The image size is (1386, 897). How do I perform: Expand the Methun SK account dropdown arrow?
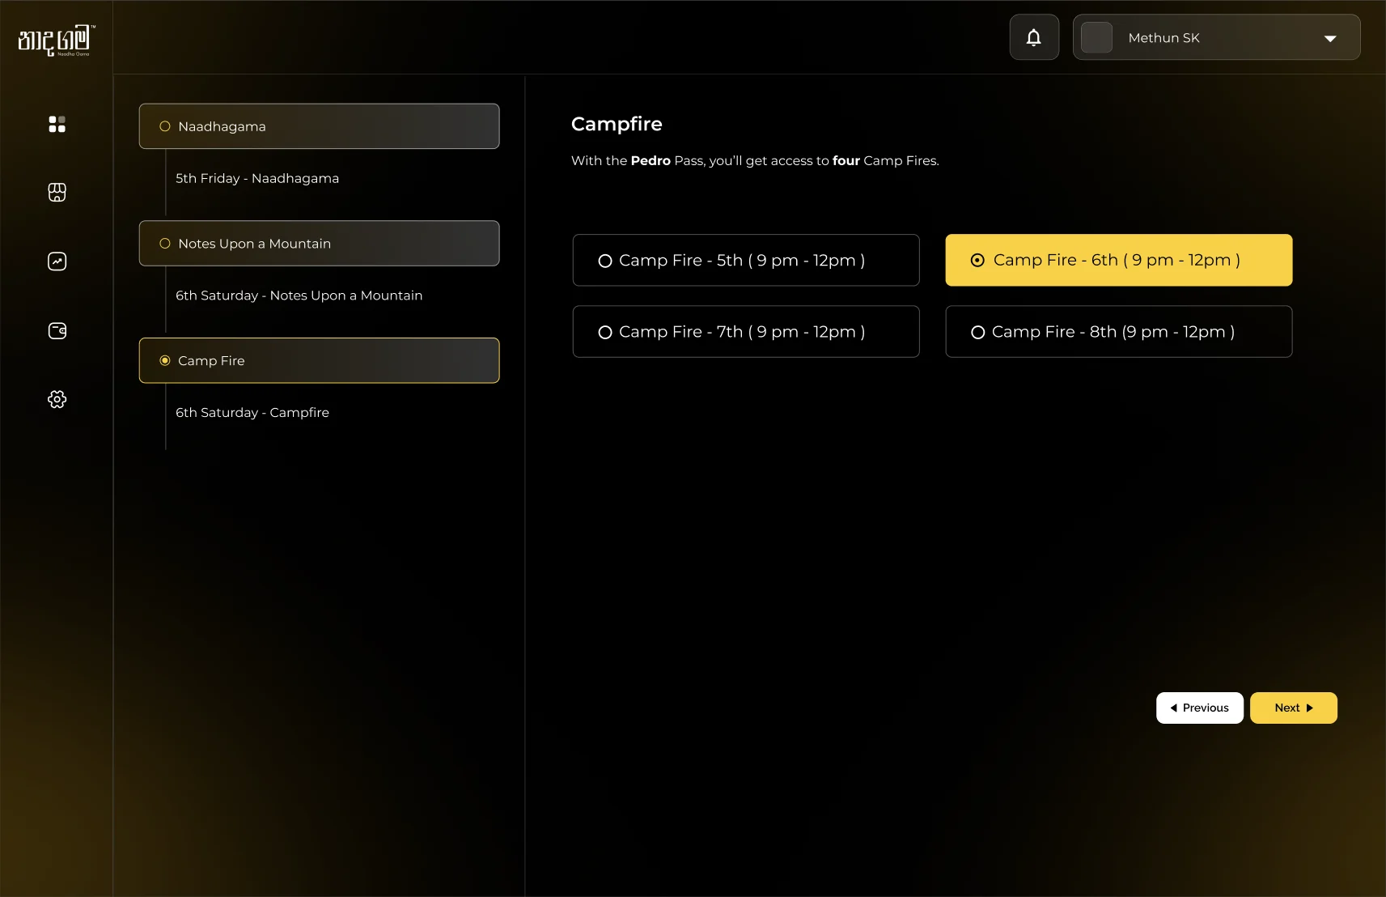tap(1330, 39)
